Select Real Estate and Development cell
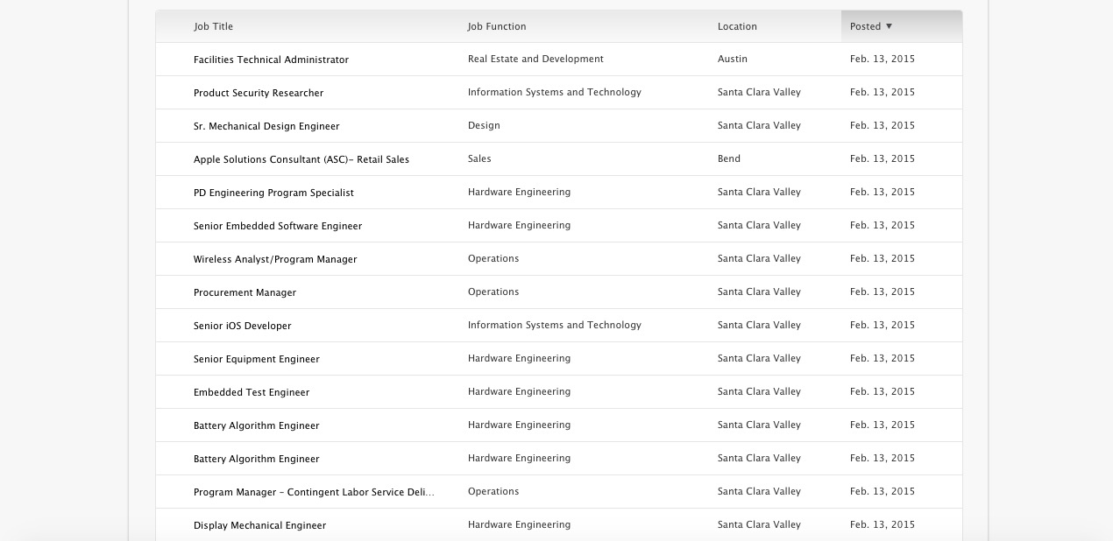This screenshot has width=1113, height=541. pos(535,59)
